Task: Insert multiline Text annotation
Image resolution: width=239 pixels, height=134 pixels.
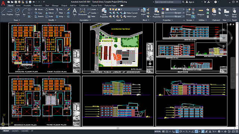Action: click(x=75, y=12)
